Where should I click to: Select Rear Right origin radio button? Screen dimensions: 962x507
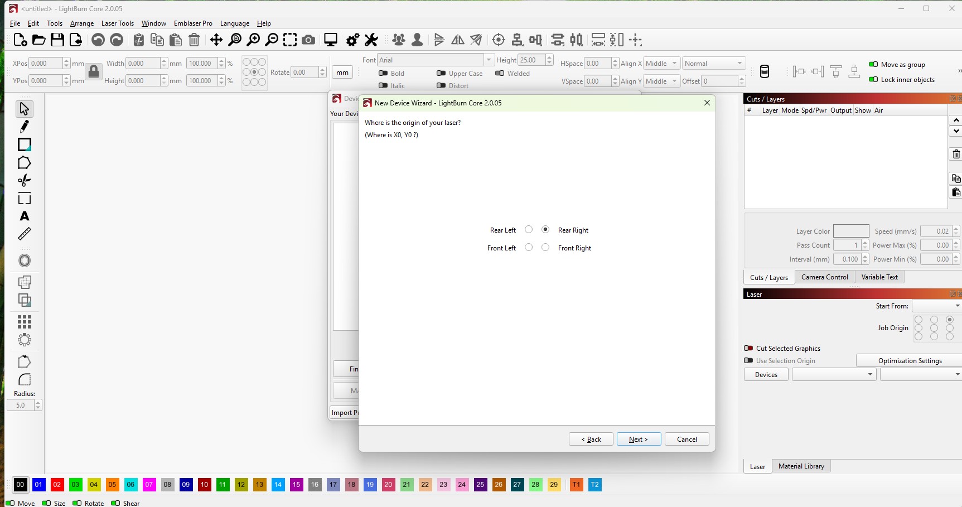(545, 229)
